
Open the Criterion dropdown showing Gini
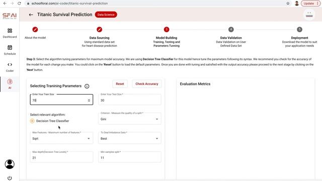coord(130,119)
